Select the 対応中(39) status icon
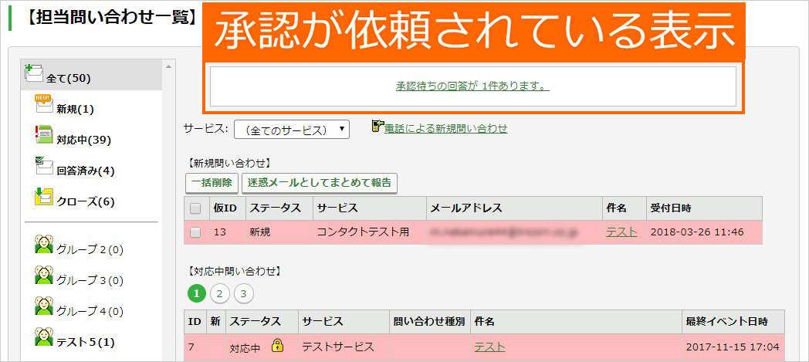Screen dimensions: 809x362 tap(43, 135)
